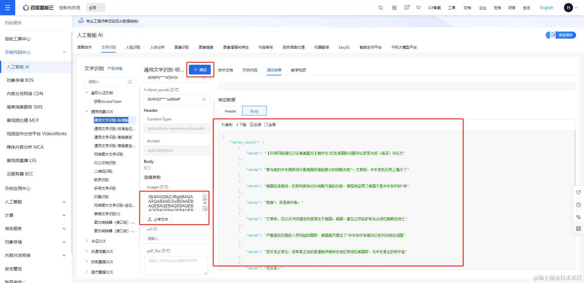Click the QR grid icon on right rail
Image resolution: width=584 pixels, height=283 pixels.
tap(579, 229)
